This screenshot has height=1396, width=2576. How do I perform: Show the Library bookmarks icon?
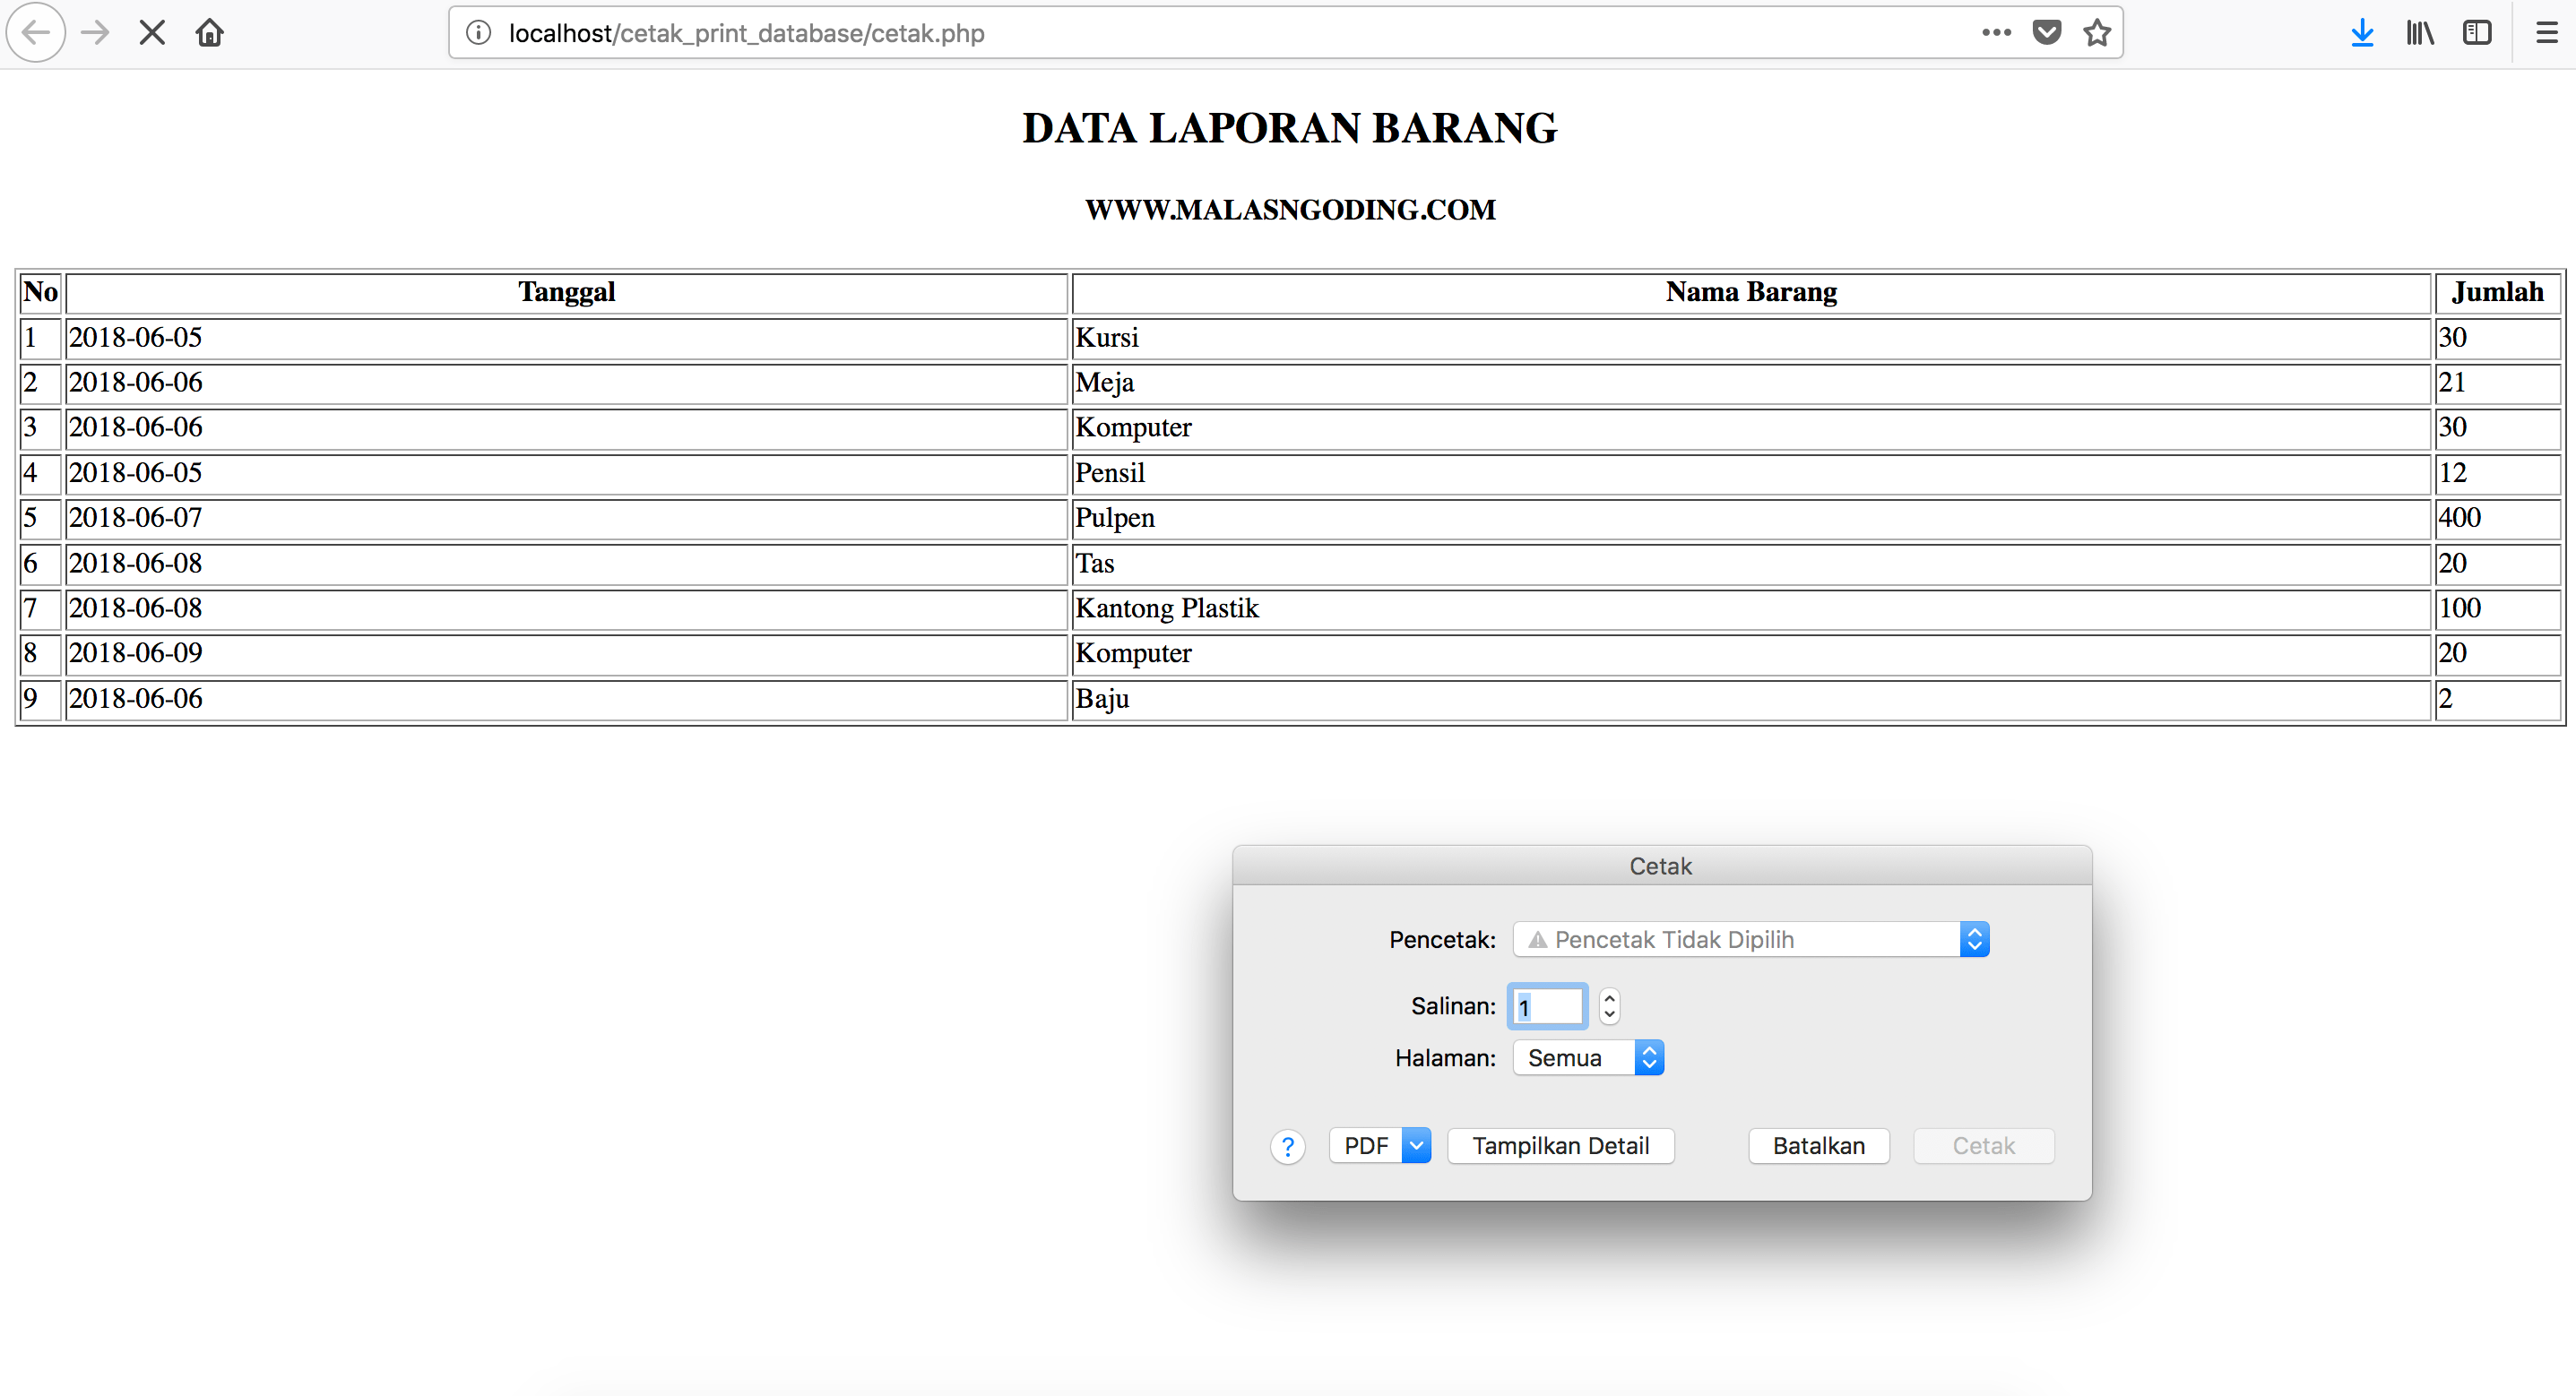coord(2420,33)
